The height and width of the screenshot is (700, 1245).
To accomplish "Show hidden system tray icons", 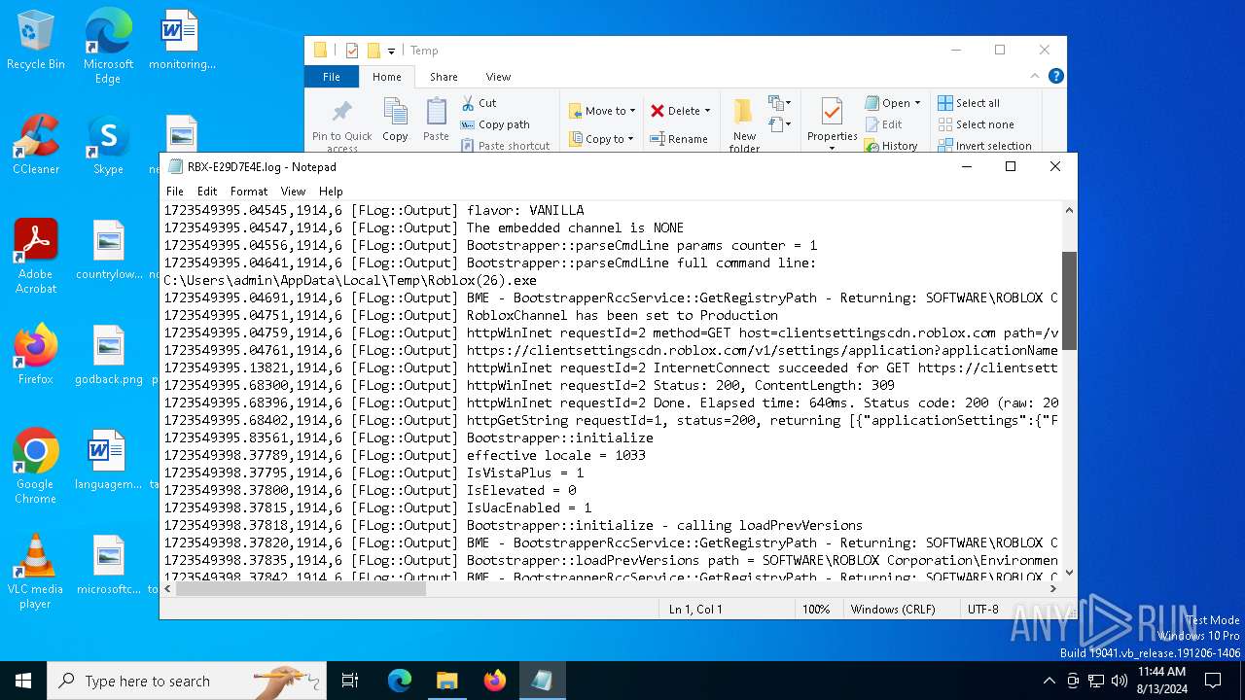I will pyautogui.click(x=1049, y=681).
